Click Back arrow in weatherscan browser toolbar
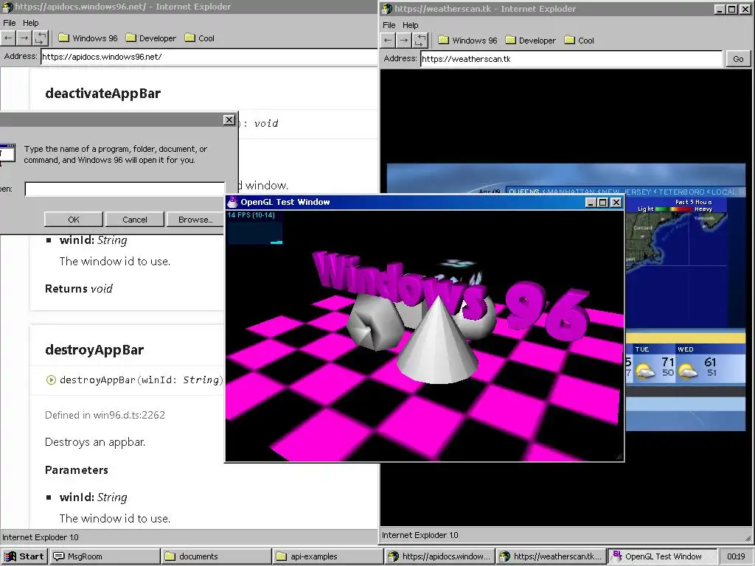 tap(388, 41)
